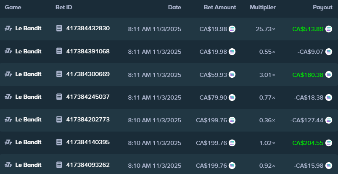Click the slot game icon beside Le Bandit in row 417384432830
Image resolution: width=338 pixels, height=174 pixels.
tap(8, 29)
